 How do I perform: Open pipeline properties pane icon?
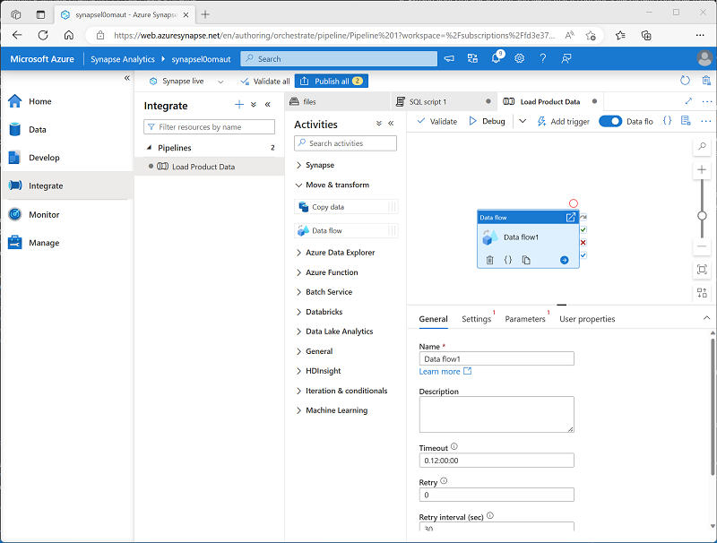[686, 121]
